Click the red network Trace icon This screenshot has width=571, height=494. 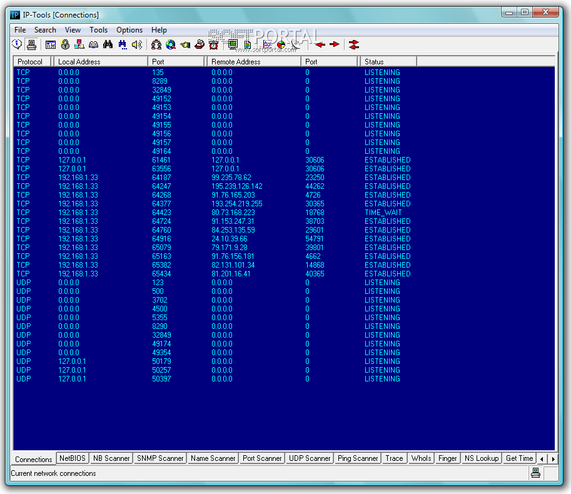pos(156,44)
